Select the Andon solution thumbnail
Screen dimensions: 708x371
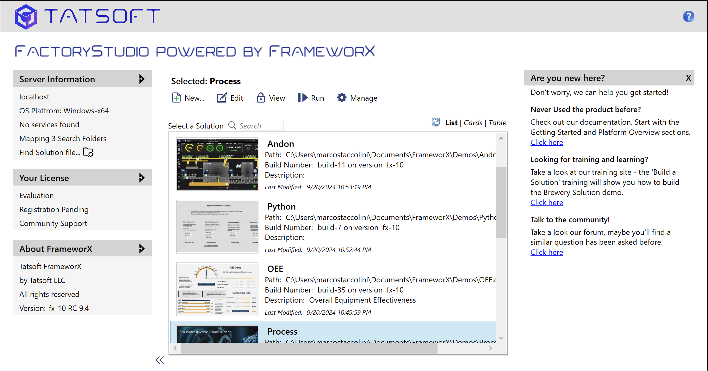tap(217, 164)
